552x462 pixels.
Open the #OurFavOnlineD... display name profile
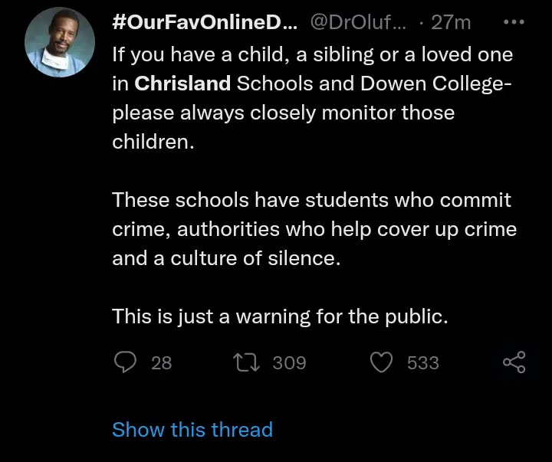[205, 23]
